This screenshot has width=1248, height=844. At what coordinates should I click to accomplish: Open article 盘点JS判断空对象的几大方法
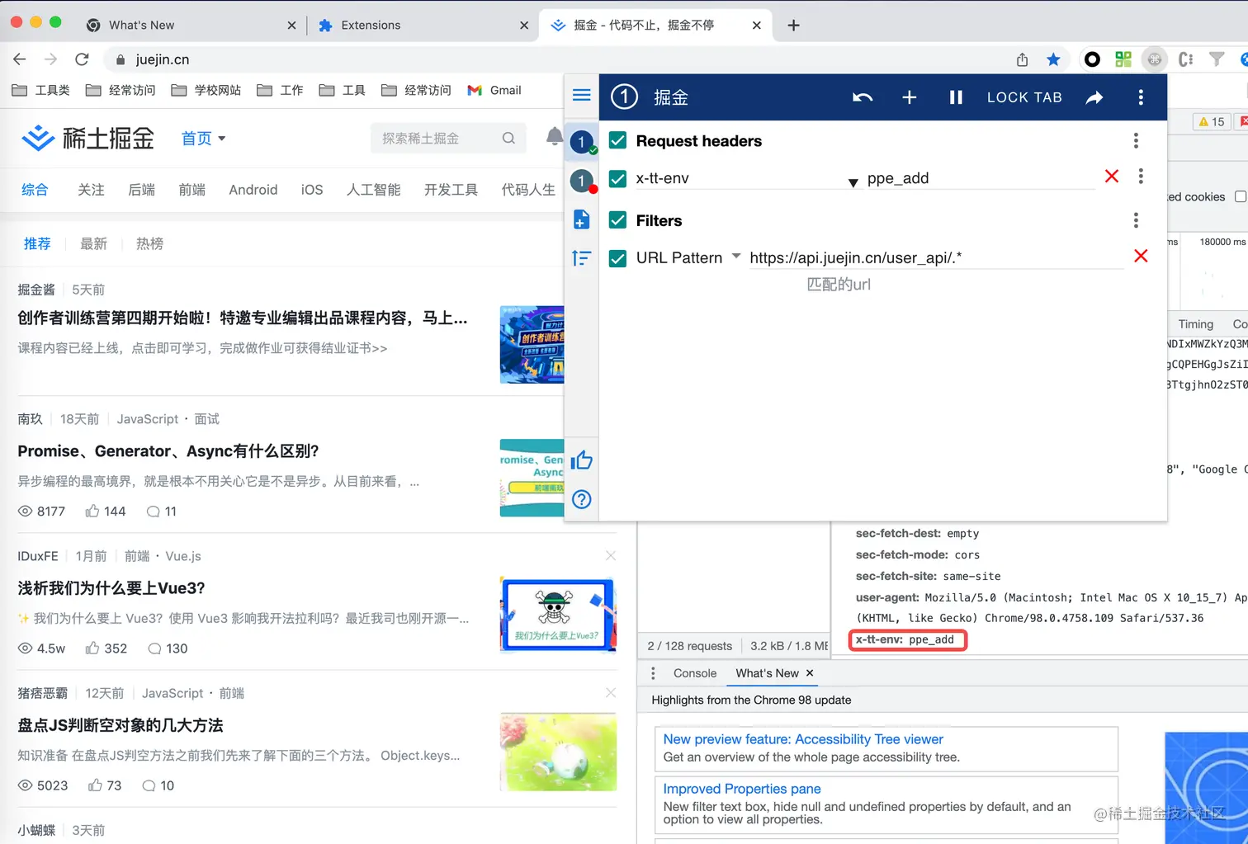coord(121,725)
